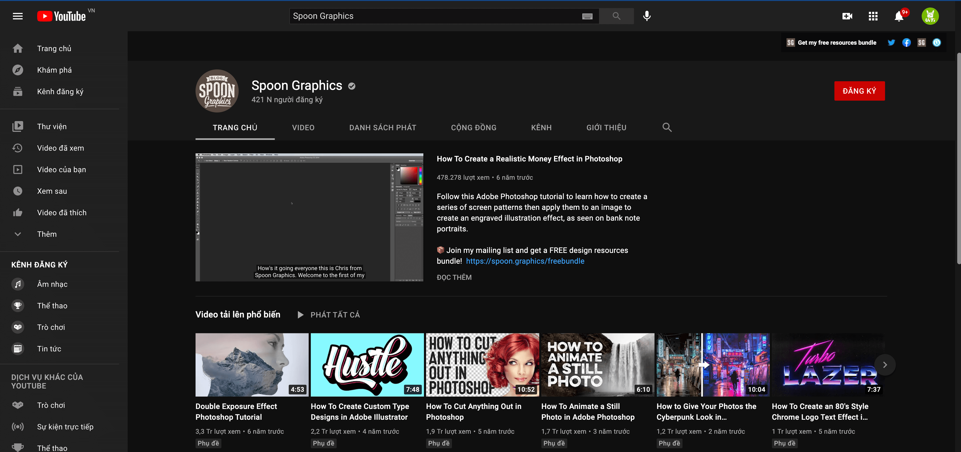Click the Spoon Graphics search field
This screenshot has width=961, height=452.
pyautogui.click(x=433, y=16)
